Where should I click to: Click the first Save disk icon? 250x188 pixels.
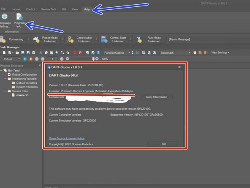tap(23, 53)
